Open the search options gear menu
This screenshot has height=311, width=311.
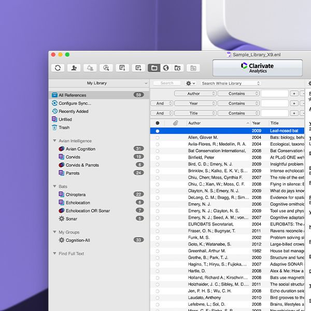[190, 83]
